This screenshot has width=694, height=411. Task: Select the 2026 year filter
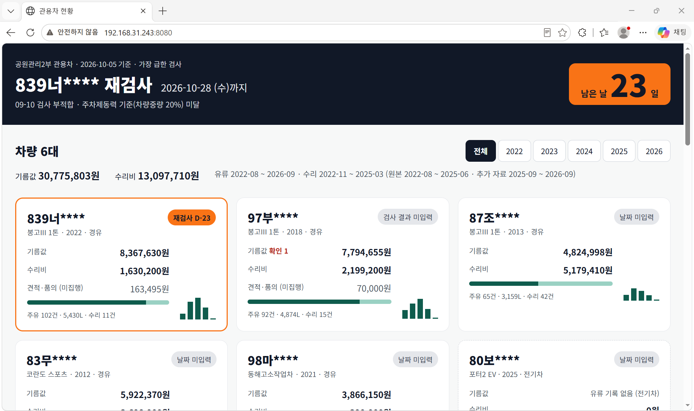654,151
